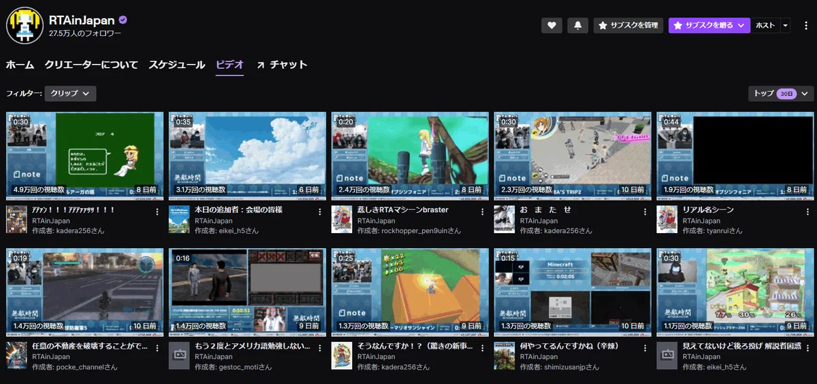Open the サブスクを管理 button
Image resolution: width=817 pixels, height=384 pixels.
(x=628, y=25)
